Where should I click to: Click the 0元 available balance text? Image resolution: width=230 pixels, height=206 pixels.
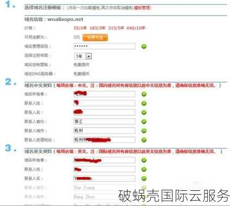[76, 37]
